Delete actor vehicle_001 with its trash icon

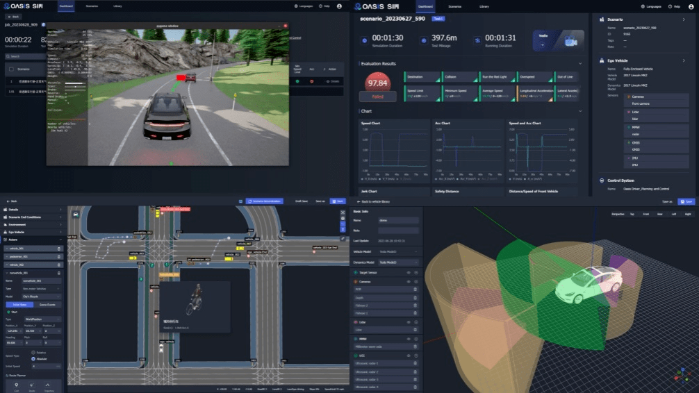point(59,249)
